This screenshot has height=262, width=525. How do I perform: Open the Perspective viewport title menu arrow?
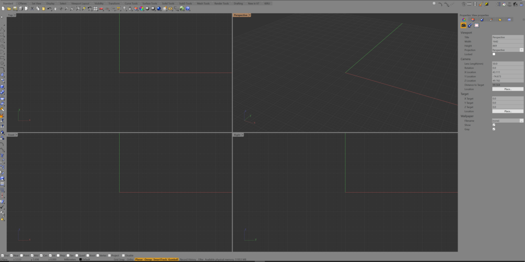(x=250, y=15)
